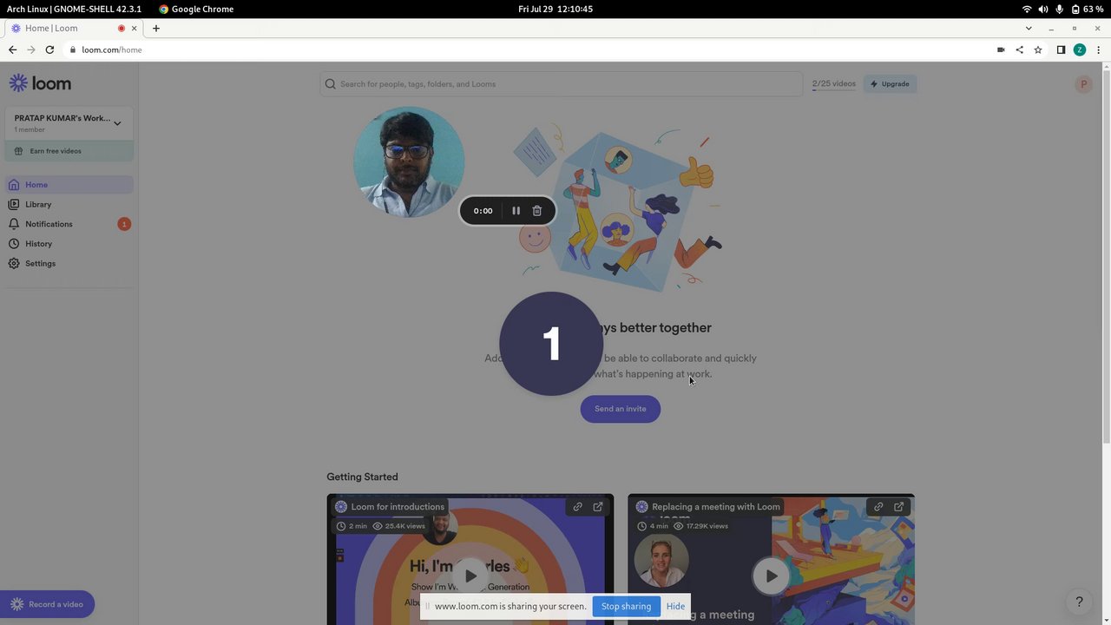Viewport: 1111px width, 625px height.
Task: Open a new Chrome tab
Action: pos(156,28)
